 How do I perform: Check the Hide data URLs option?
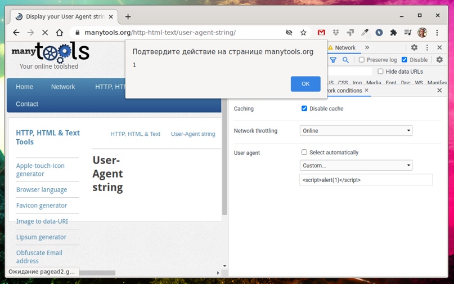(380, 72)
